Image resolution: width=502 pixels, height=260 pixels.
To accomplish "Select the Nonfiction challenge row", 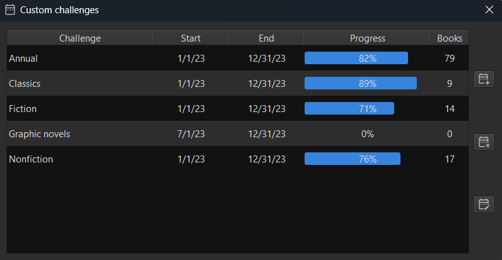I will coord(31,159).
